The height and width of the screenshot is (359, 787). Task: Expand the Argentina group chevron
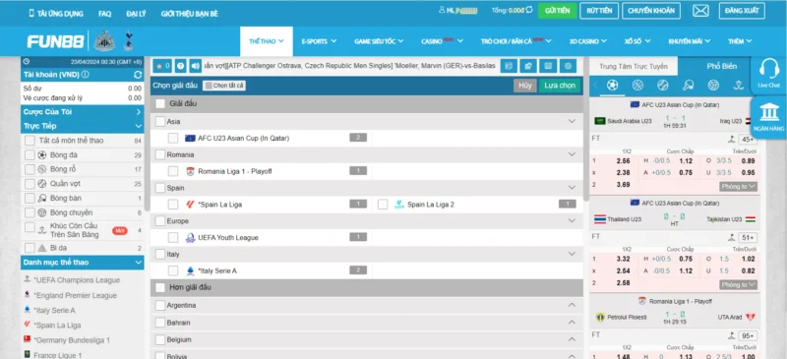tap(572, 305)
